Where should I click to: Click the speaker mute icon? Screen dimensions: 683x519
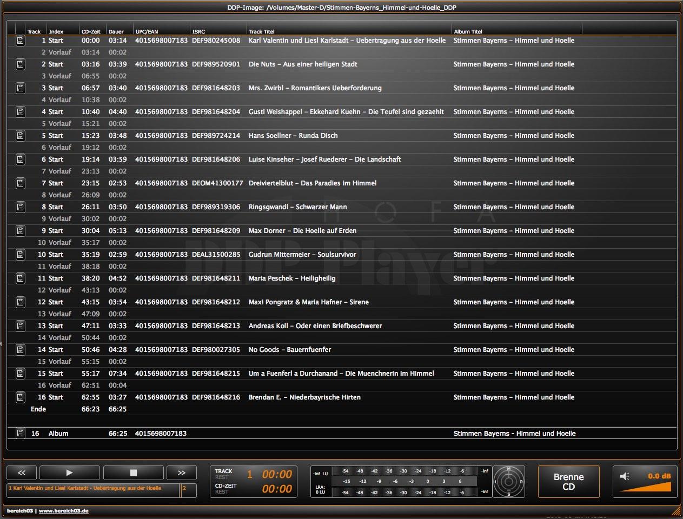click(x=625, y=476)
